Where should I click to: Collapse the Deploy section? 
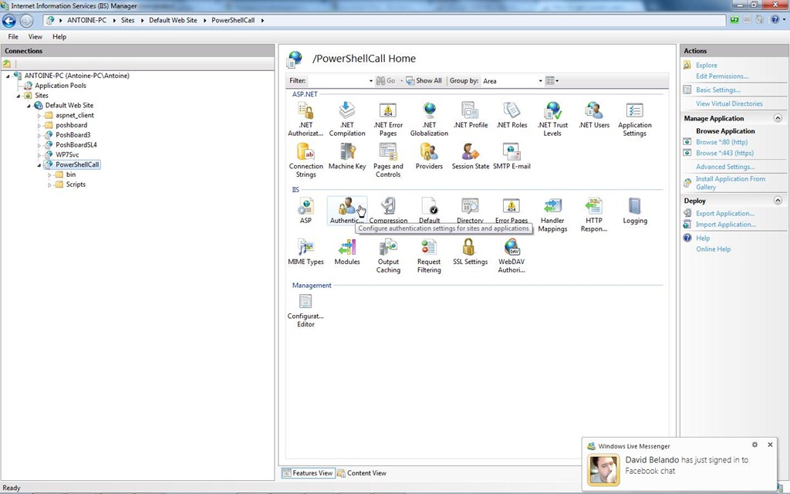click(778, 200)
